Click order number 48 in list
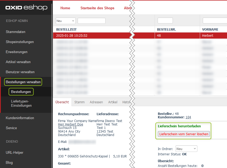 [159, 36]
